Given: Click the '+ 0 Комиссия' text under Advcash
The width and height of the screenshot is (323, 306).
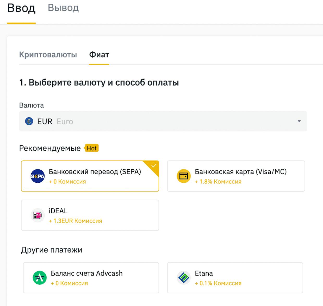Looking at the screenshot, I should coord(69,283).
